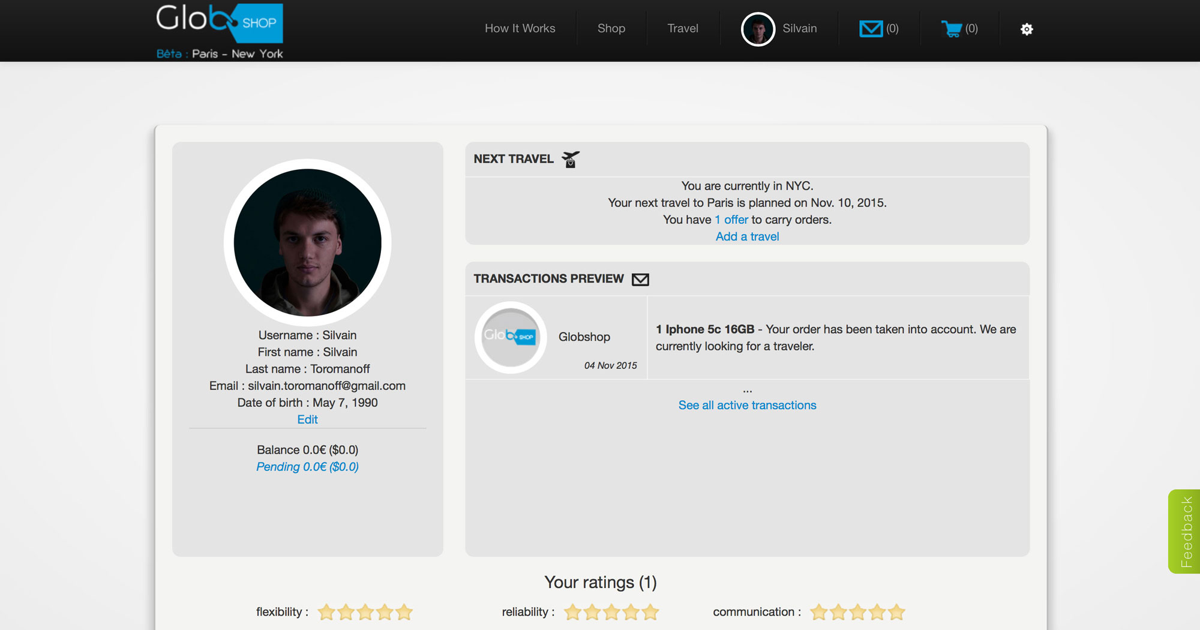The height and width of the screenshot is (630, 1200).
Task: Open the shopping cart icon
Action: (x=952, y=28)
